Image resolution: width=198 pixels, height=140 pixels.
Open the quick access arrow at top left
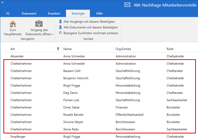pyautogui.click(x=2, y=2)
